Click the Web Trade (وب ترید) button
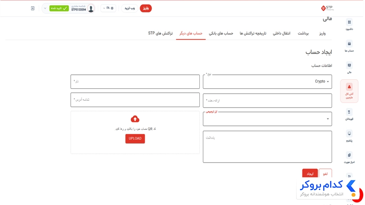This screenshot has width=365, height=205. pos(130,8)
